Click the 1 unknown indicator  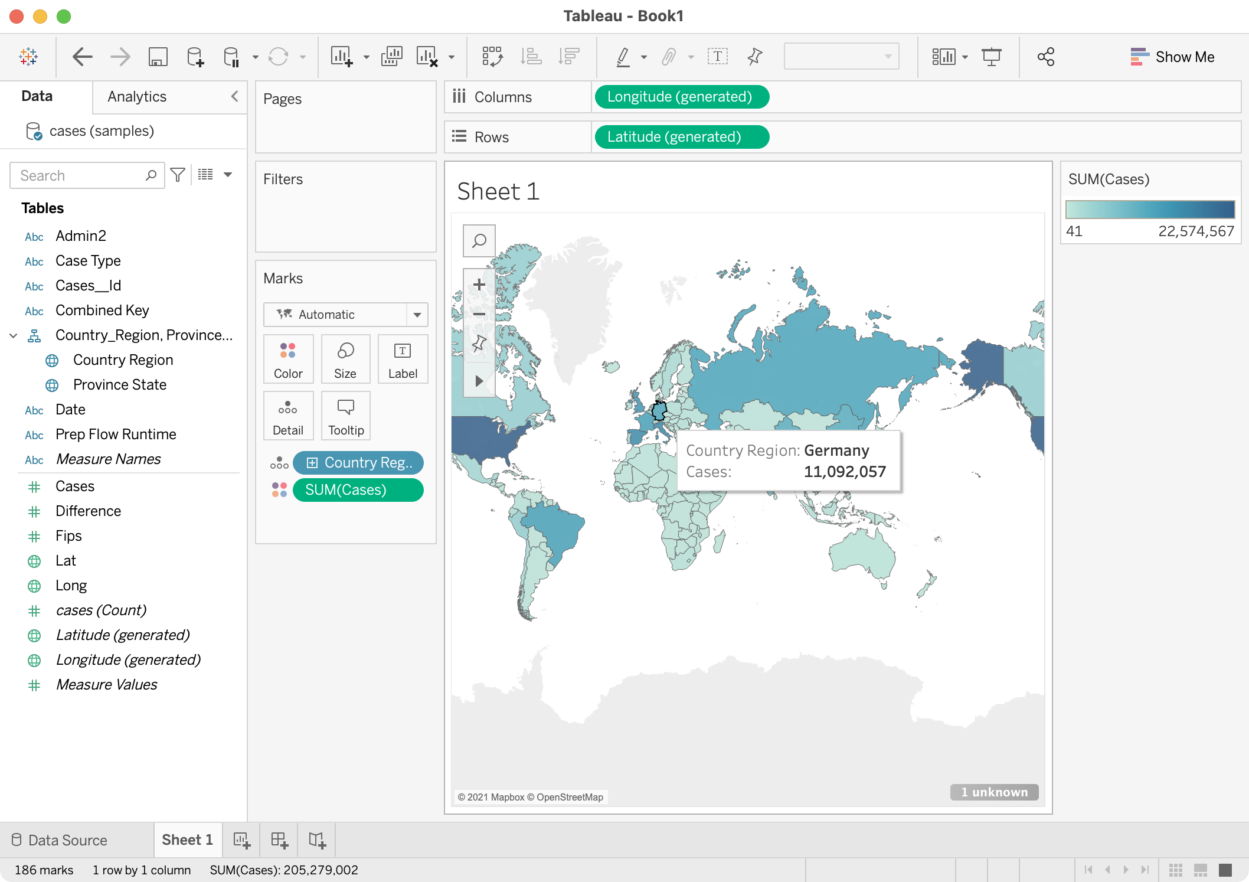pyautogui.click(x=994, y=792)
